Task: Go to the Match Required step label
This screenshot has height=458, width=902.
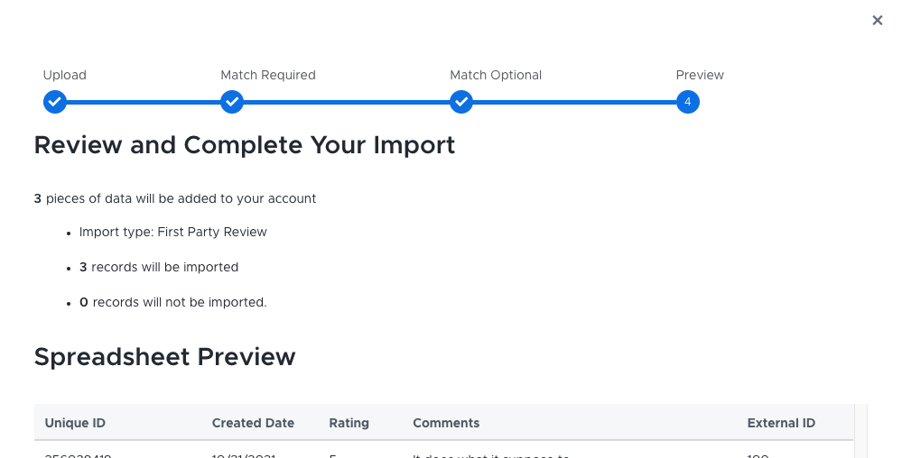Action: 268,75
